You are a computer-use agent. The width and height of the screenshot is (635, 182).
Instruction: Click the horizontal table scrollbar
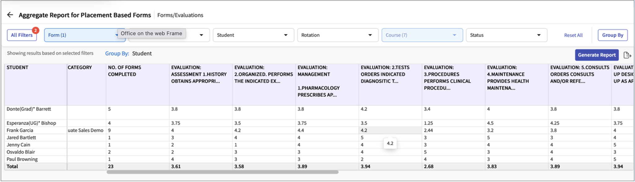pos(222,172)
